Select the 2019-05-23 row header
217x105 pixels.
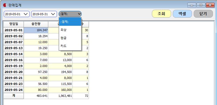tap(14, 84)
